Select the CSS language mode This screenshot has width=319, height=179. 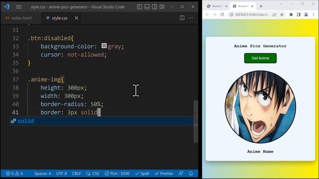93,174
